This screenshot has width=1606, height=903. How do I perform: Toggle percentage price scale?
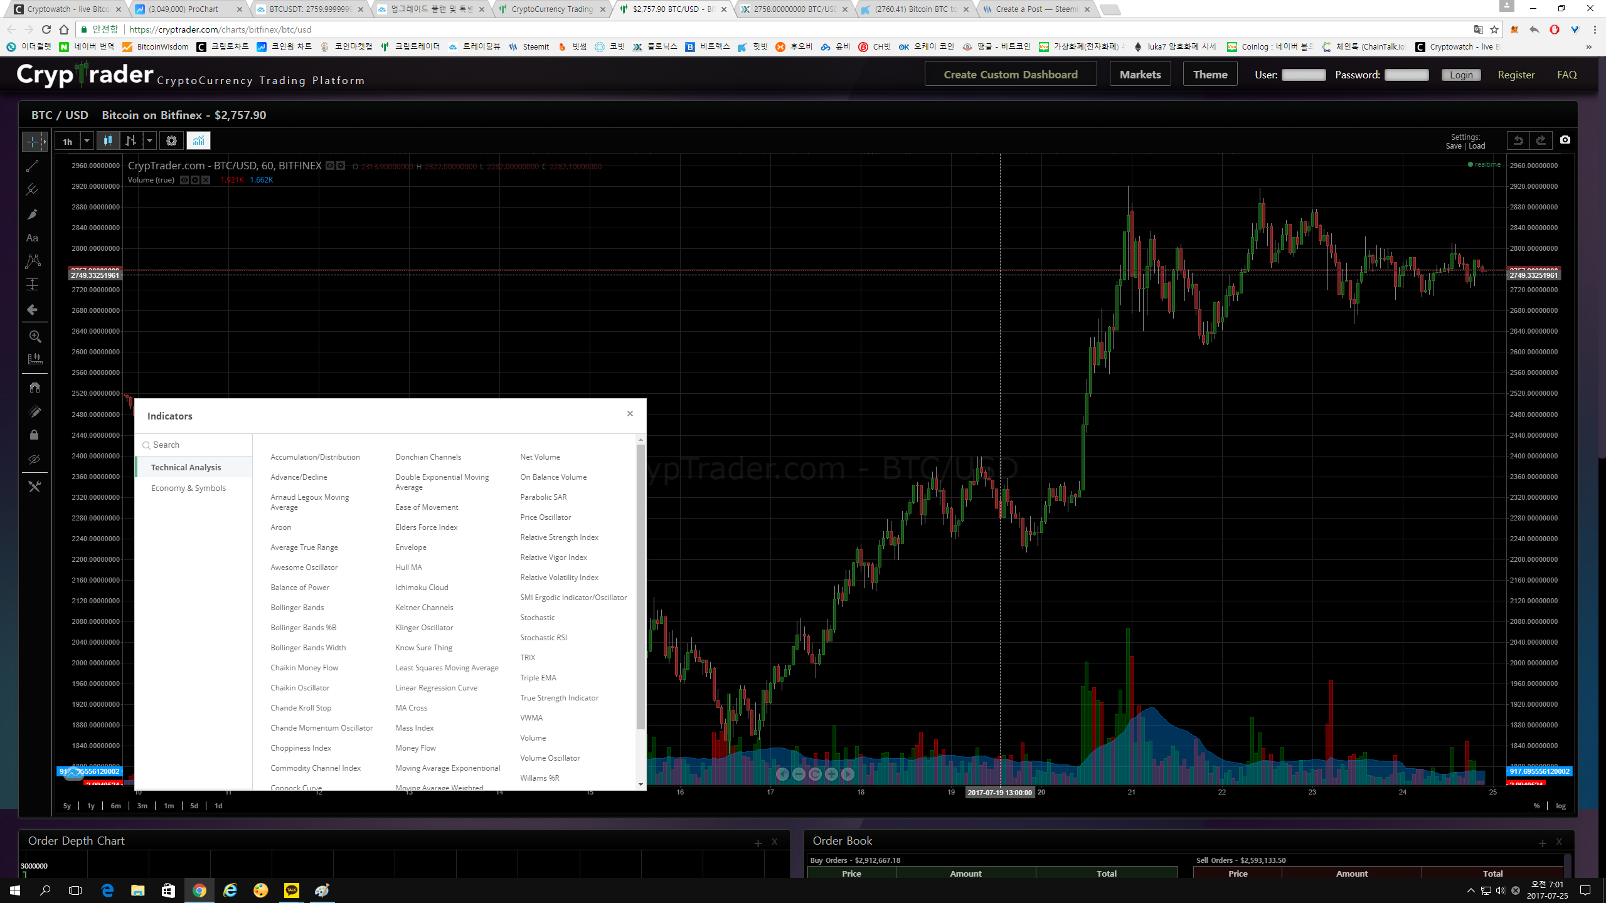(x=1536, y=806)
